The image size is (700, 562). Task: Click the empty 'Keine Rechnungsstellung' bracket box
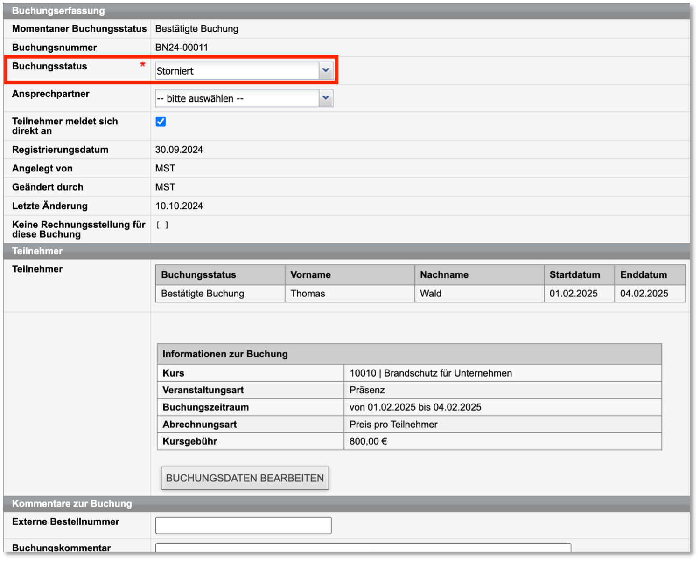click(x=162, y=225)
